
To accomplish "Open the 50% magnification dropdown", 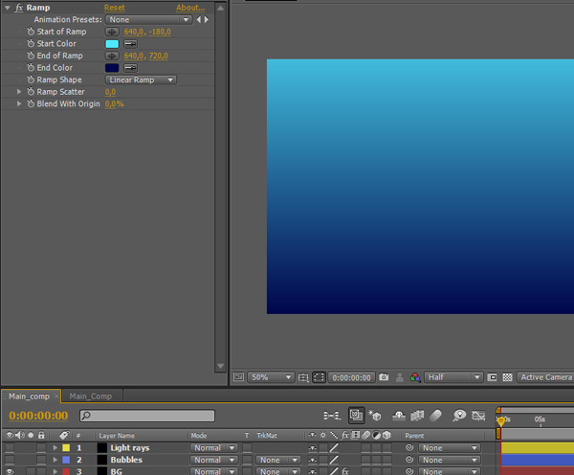I will pos(271,377).
